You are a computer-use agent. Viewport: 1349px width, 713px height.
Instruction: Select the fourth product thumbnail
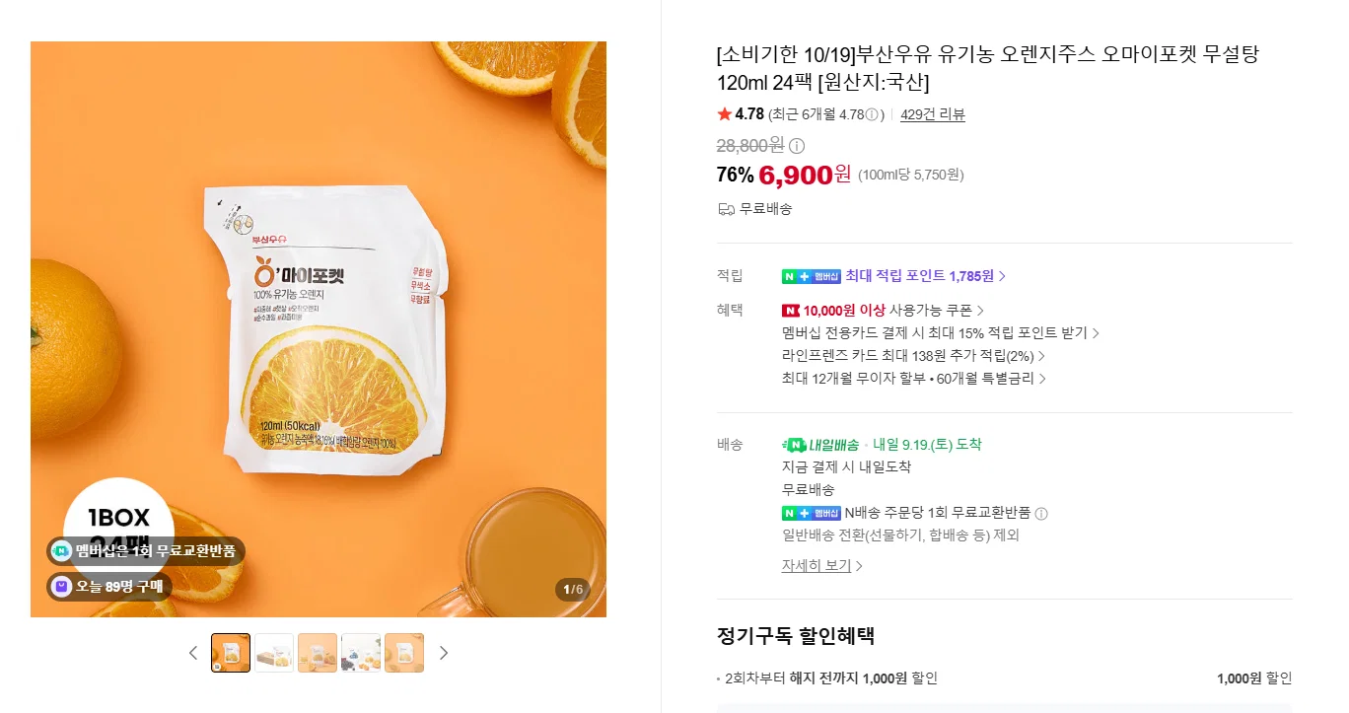click(x=361, y=653)
